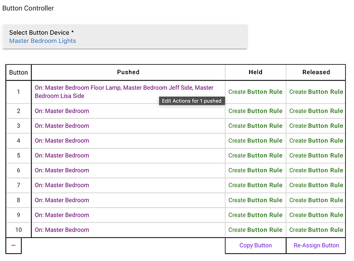Screen dimensions: 354x261
Task: Edit button 5 pushed action
Action: [62, 156]
